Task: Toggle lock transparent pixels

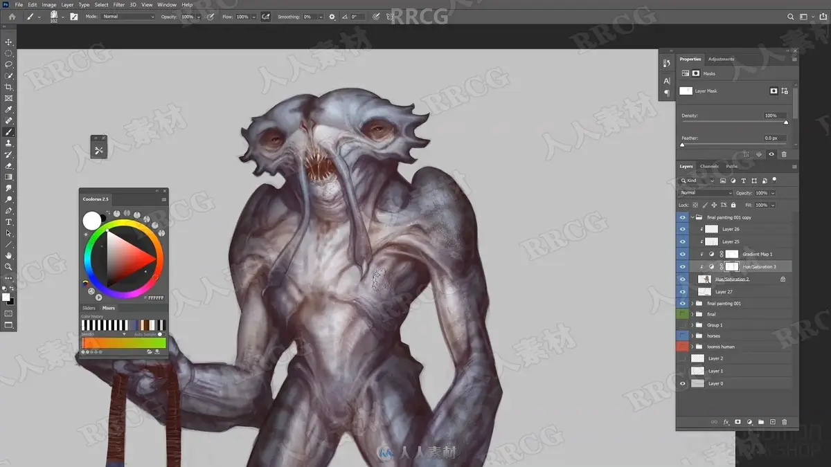Action: pyautogui.click(x=695, y=205)
